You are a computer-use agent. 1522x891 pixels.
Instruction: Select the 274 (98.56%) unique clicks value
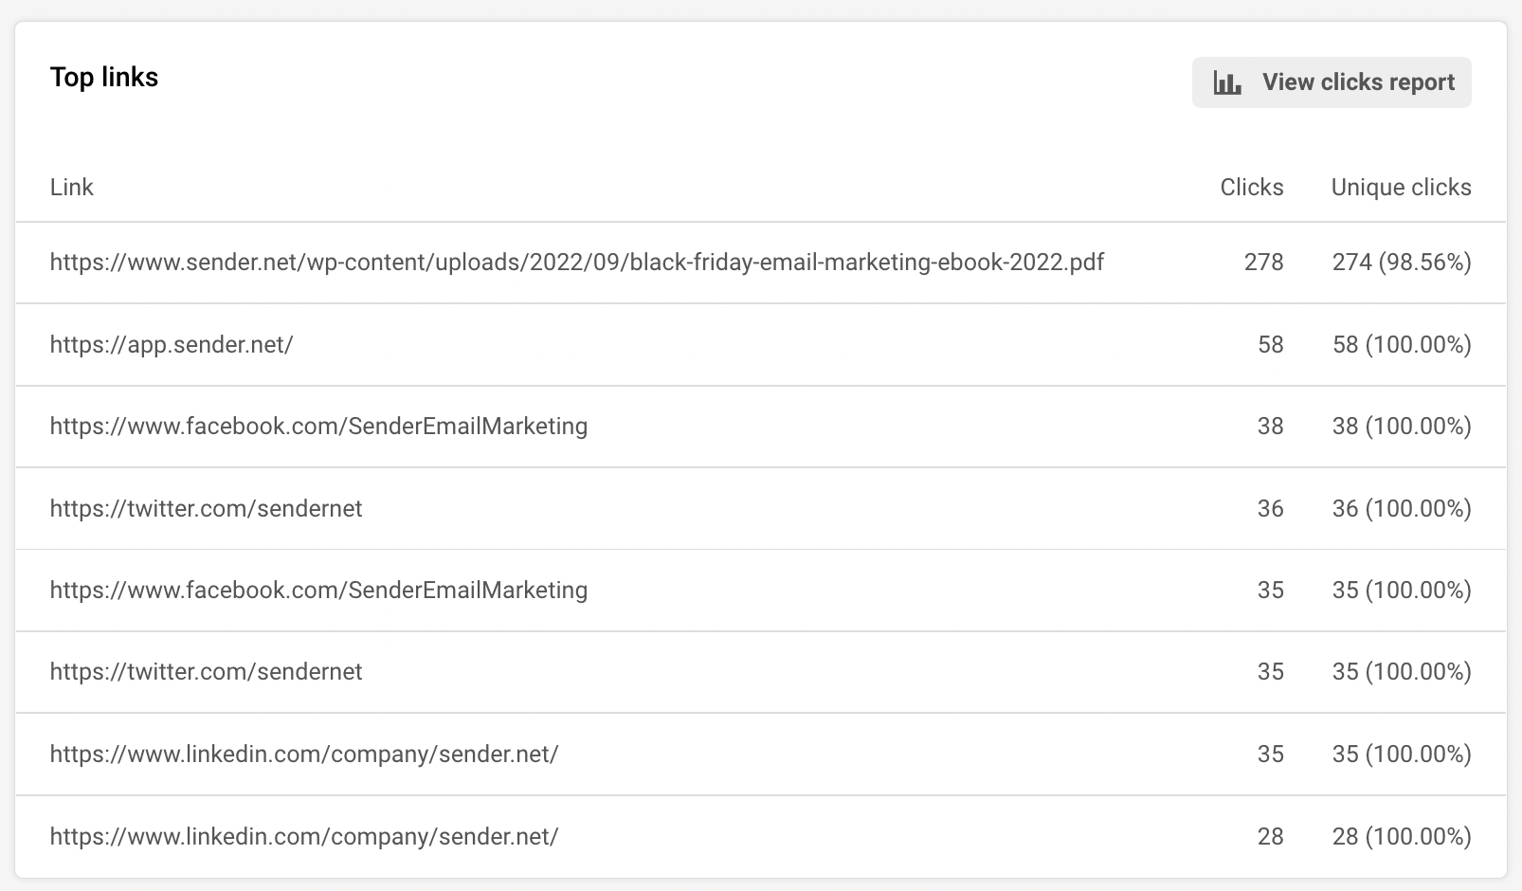pyautogui.click(x=1401, y=262)
